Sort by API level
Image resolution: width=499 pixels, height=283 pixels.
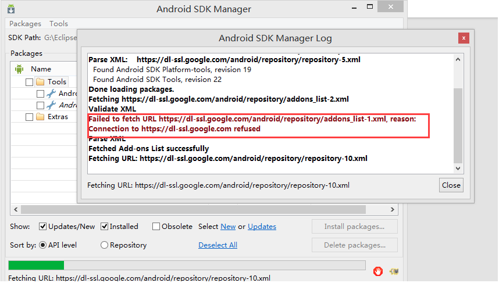click(x=42, y=245)
